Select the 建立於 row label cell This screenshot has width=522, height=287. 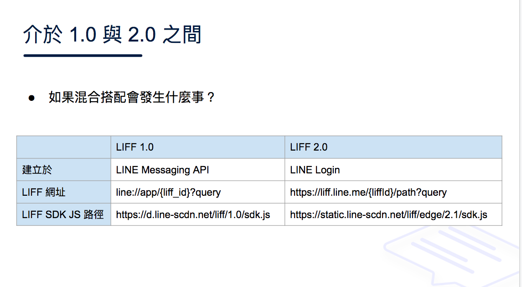pos(63,170)
